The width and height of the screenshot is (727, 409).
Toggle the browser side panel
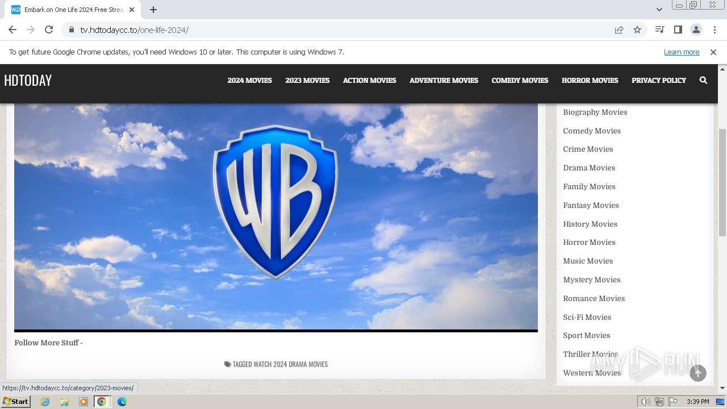coord(678,30)
